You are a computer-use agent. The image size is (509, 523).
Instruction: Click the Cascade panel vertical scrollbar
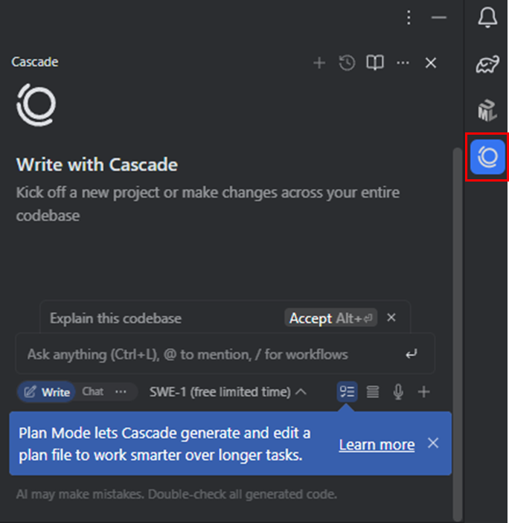click(x=458, y=333)
